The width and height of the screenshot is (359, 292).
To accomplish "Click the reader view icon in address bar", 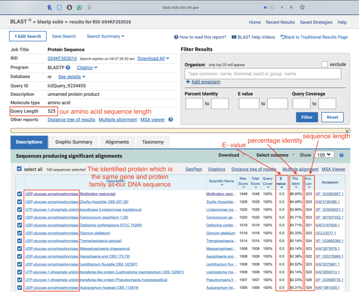I will point(90,7).
